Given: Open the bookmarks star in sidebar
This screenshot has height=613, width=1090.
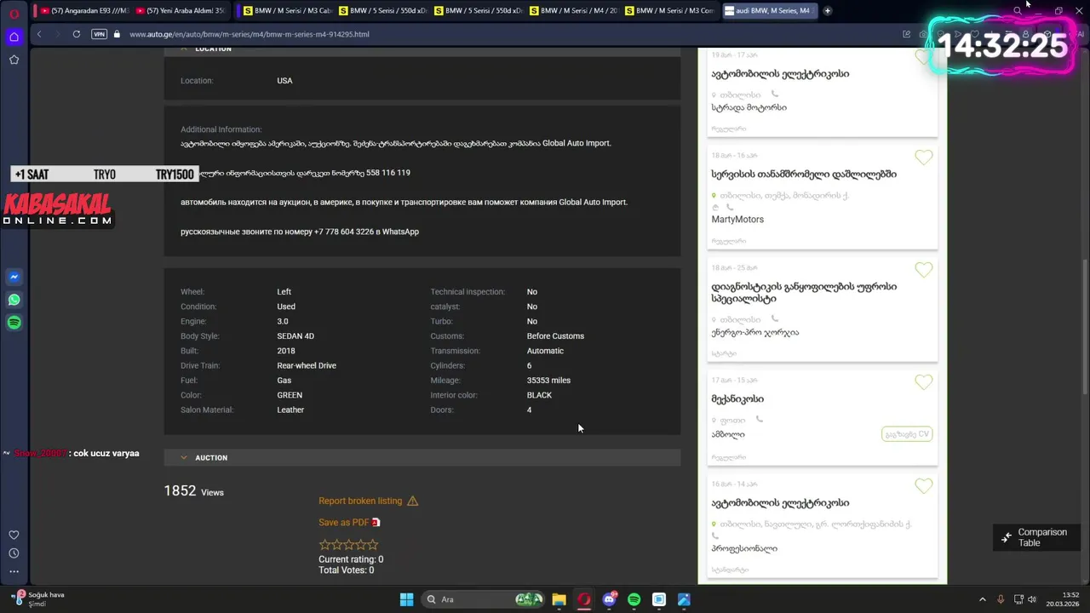Looking at the screenshot, I should (x=14, y=60).
